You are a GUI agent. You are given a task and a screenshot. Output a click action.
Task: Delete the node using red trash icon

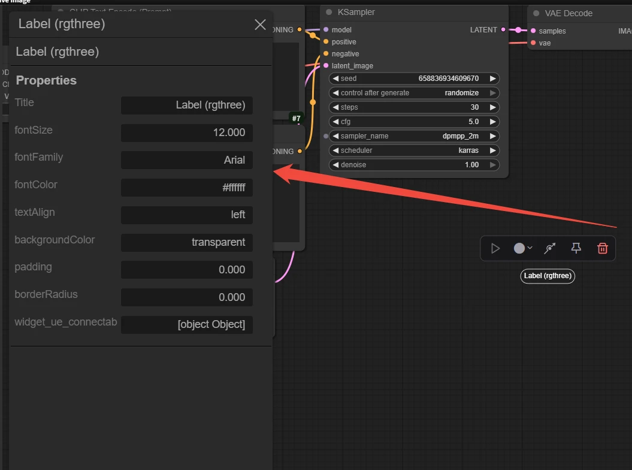click(x=603, y=248)
